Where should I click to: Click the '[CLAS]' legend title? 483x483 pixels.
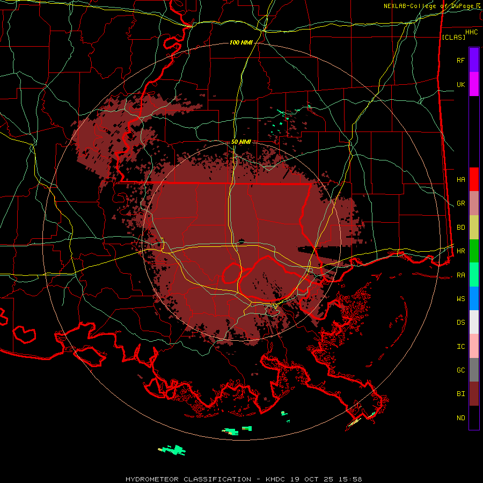[x=453, y=37]
